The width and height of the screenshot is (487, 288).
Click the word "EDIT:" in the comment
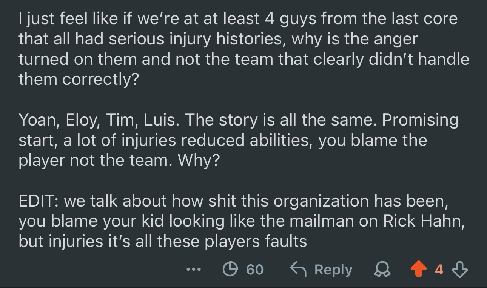[38, 201]
